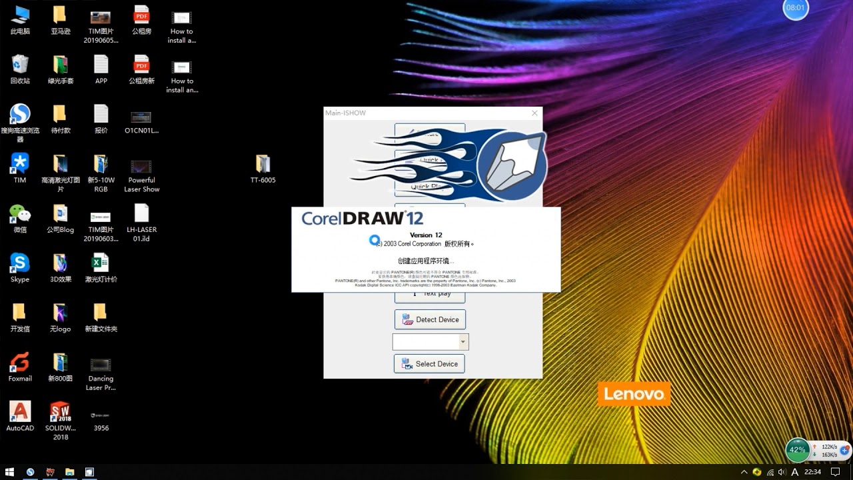Select the 搜狗高速浏览器 browser icon

click(20, 123)
